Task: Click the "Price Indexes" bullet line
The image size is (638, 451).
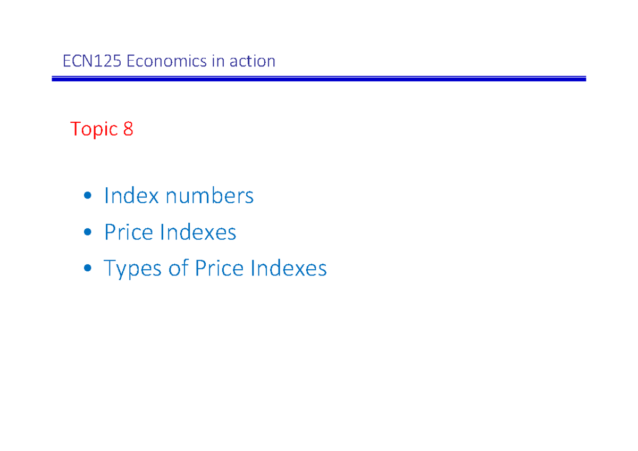Action: click(170, 232)
